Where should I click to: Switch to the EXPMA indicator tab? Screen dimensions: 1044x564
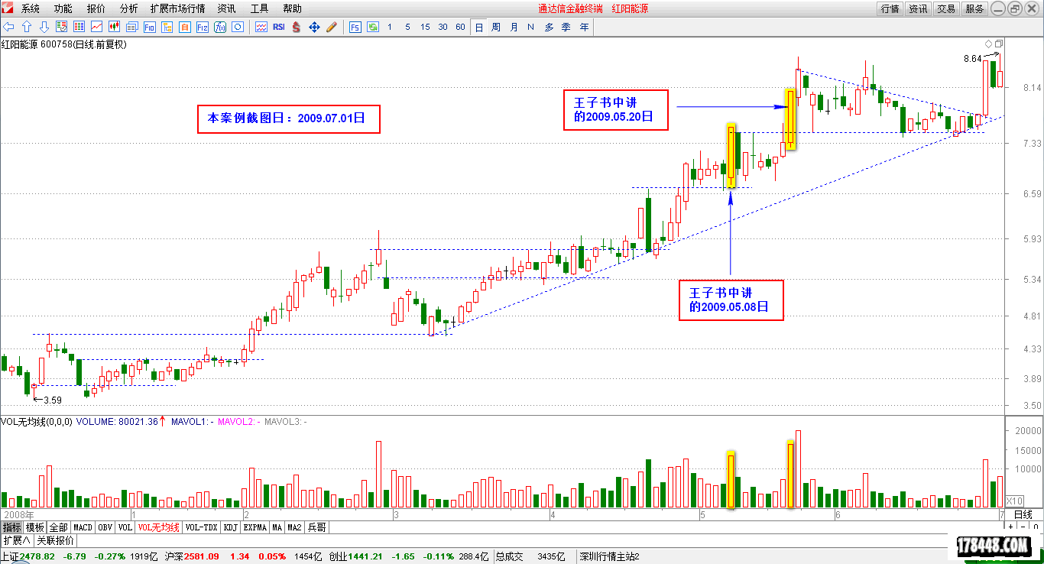click(255, 527)
